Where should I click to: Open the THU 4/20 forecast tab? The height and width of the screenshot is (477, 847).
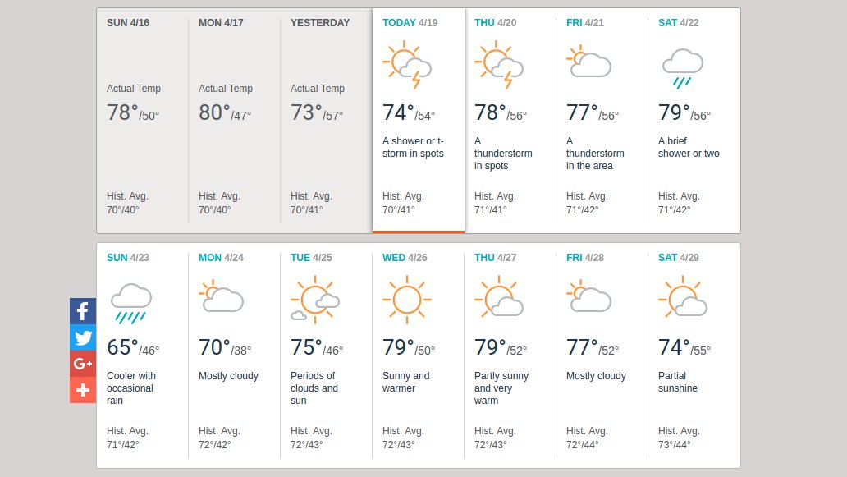495,23
